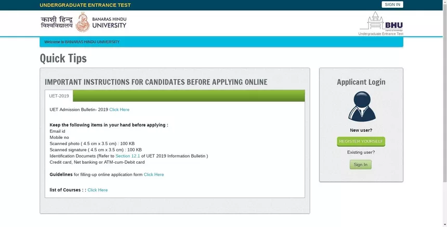Open the Section 12.1 link
447x227 pixels.
point(128,156)
